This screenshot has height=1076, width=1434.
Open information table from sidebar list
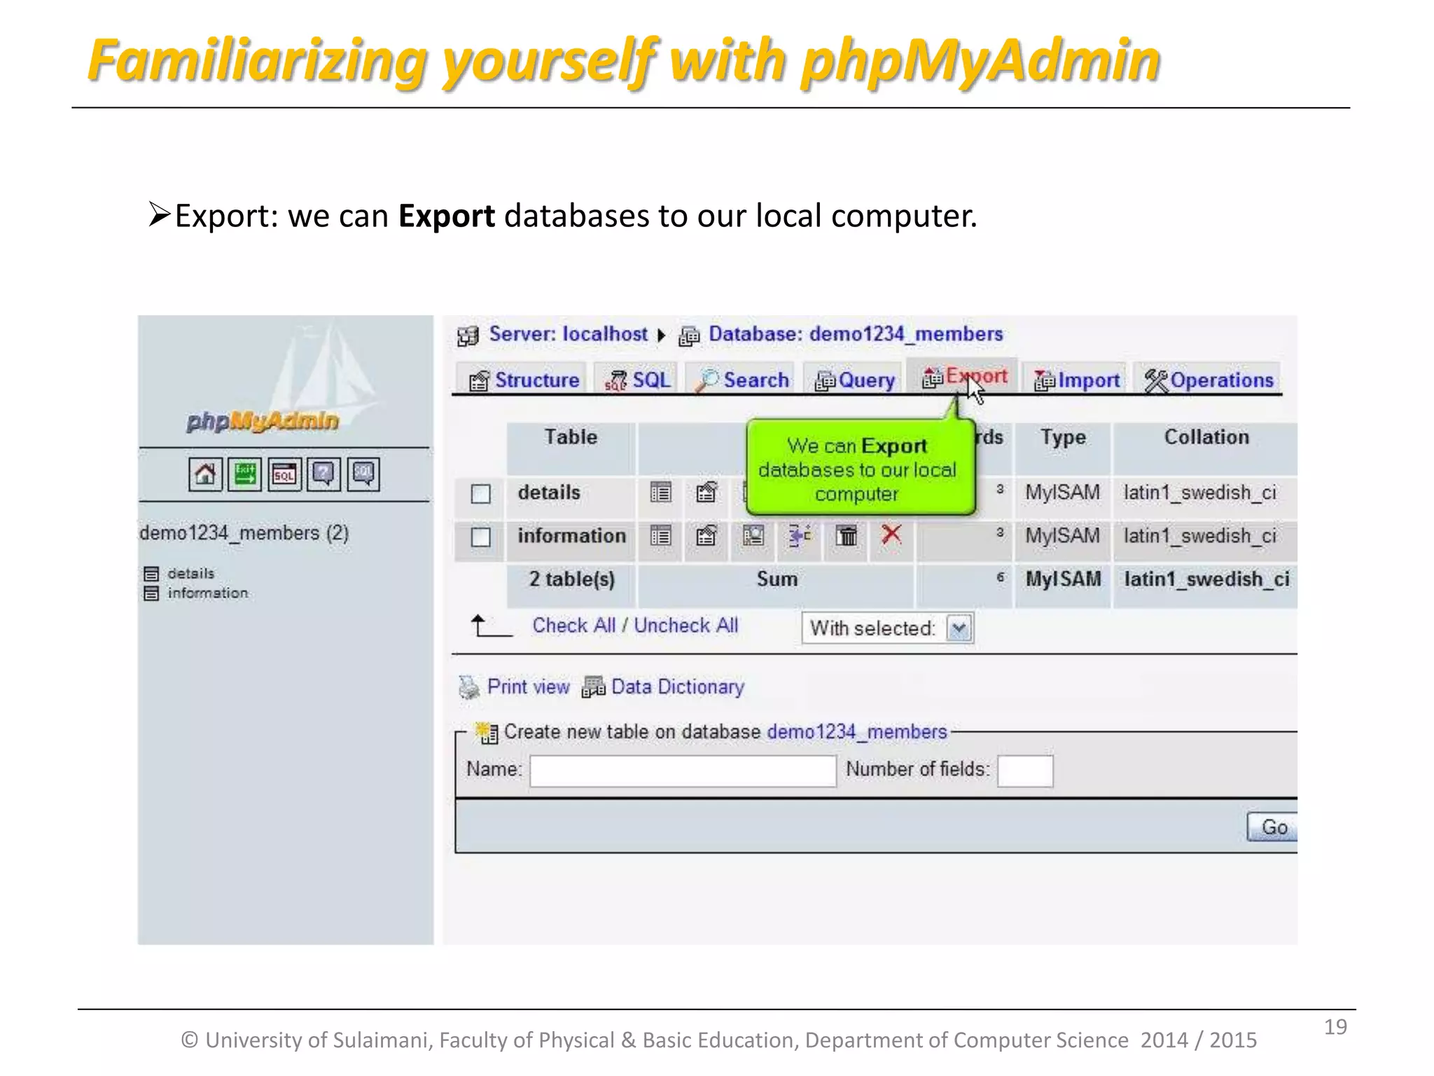coord(208,593)
